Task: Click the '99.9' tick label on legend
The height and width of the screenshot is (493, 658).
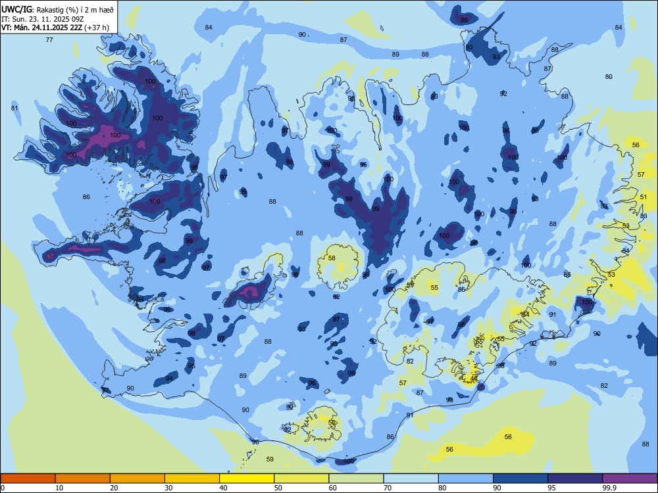Action: click(609, 488)
